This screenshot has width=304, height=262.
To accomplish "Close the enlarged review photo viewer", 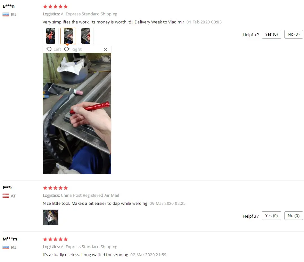I will 105,49.
